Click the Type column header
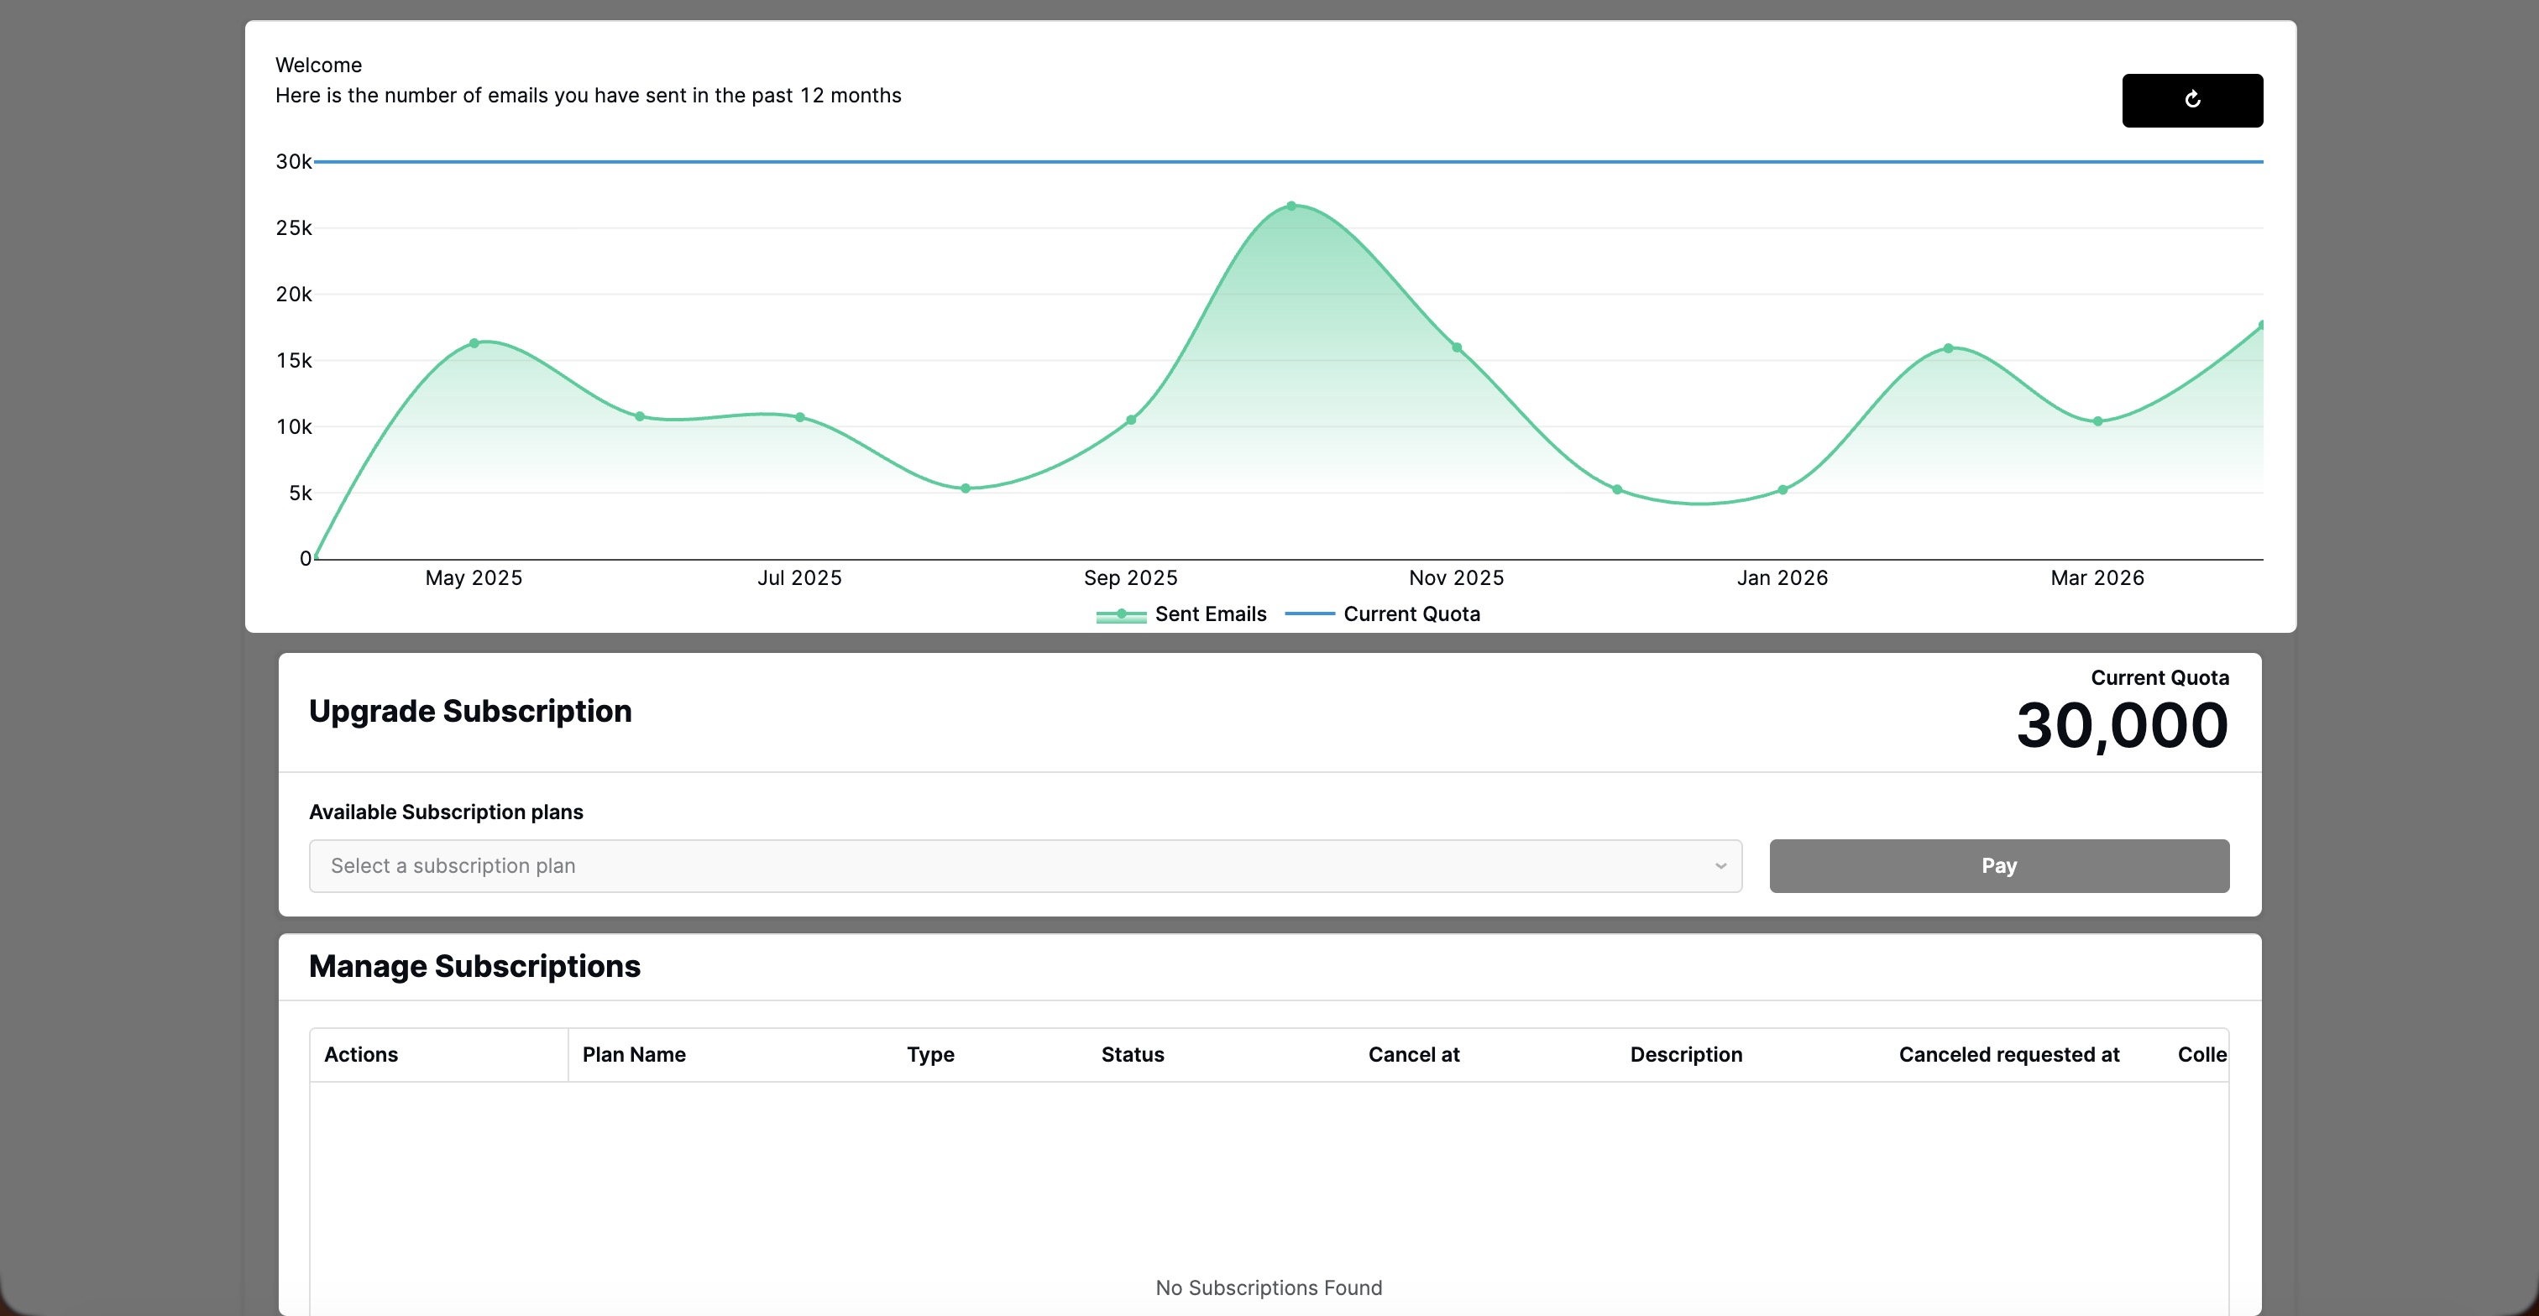 pos(929,1054)
